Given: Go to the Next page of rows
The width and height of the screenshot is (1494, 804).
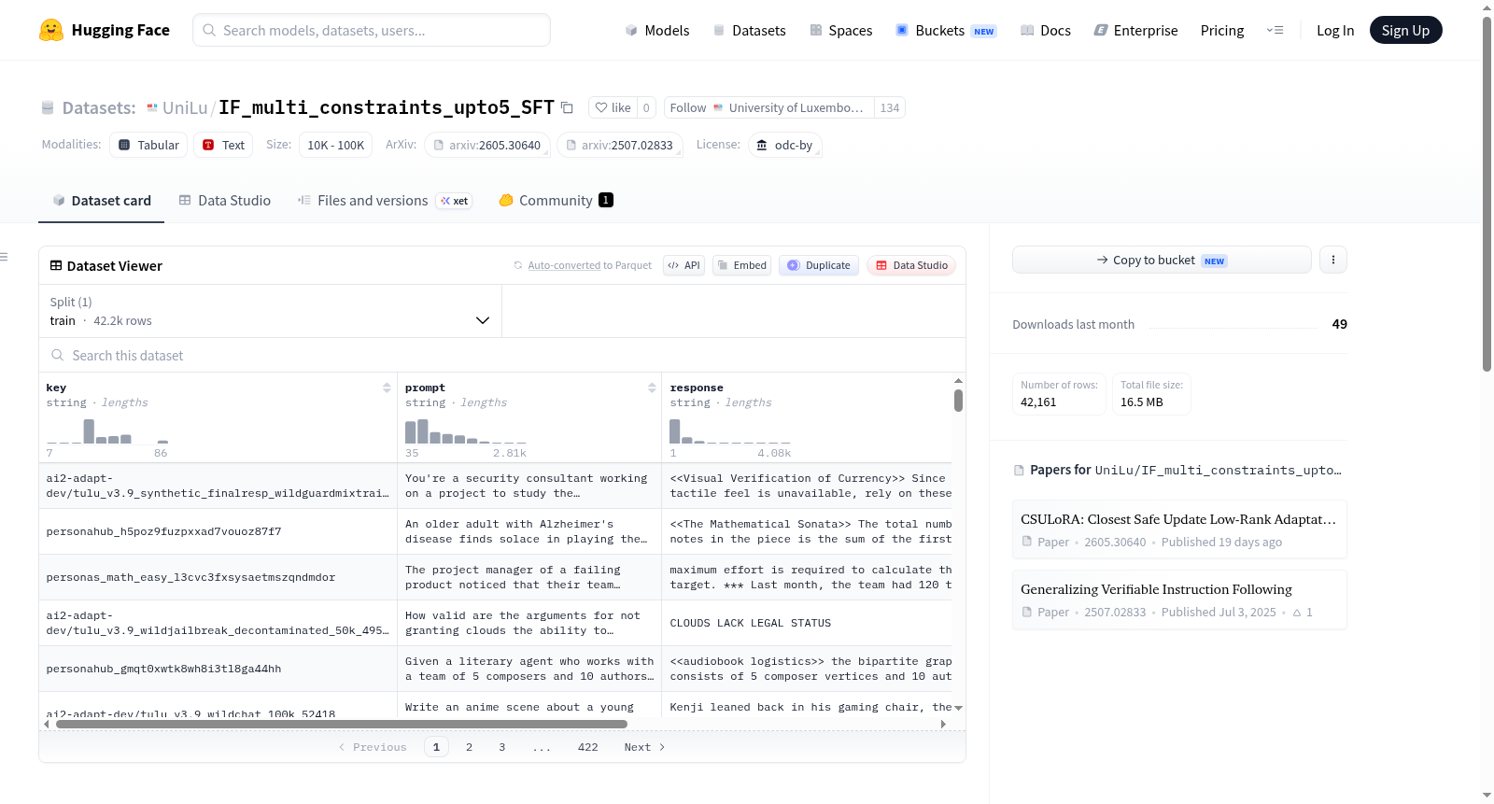Looking at the screenshot, I should pos(644,747).
